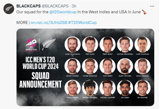
Task: Click Mark Chapman's player photo
Action: [x=142, y=44]
